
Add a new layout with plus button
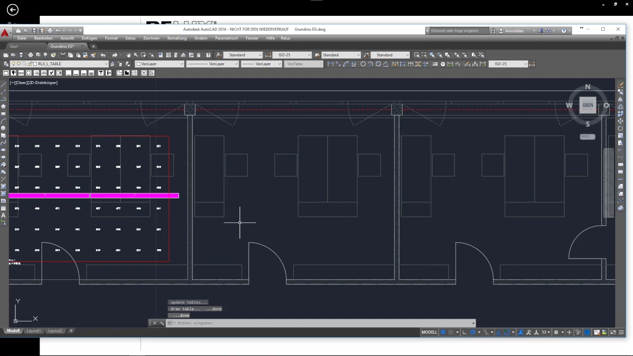[71, 330]
